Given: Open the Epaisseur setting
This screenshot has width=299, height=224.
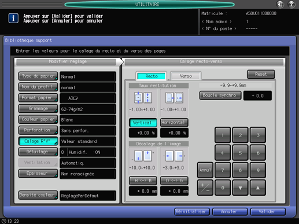Looking at the screenshot, I should (x=38, y=174).
